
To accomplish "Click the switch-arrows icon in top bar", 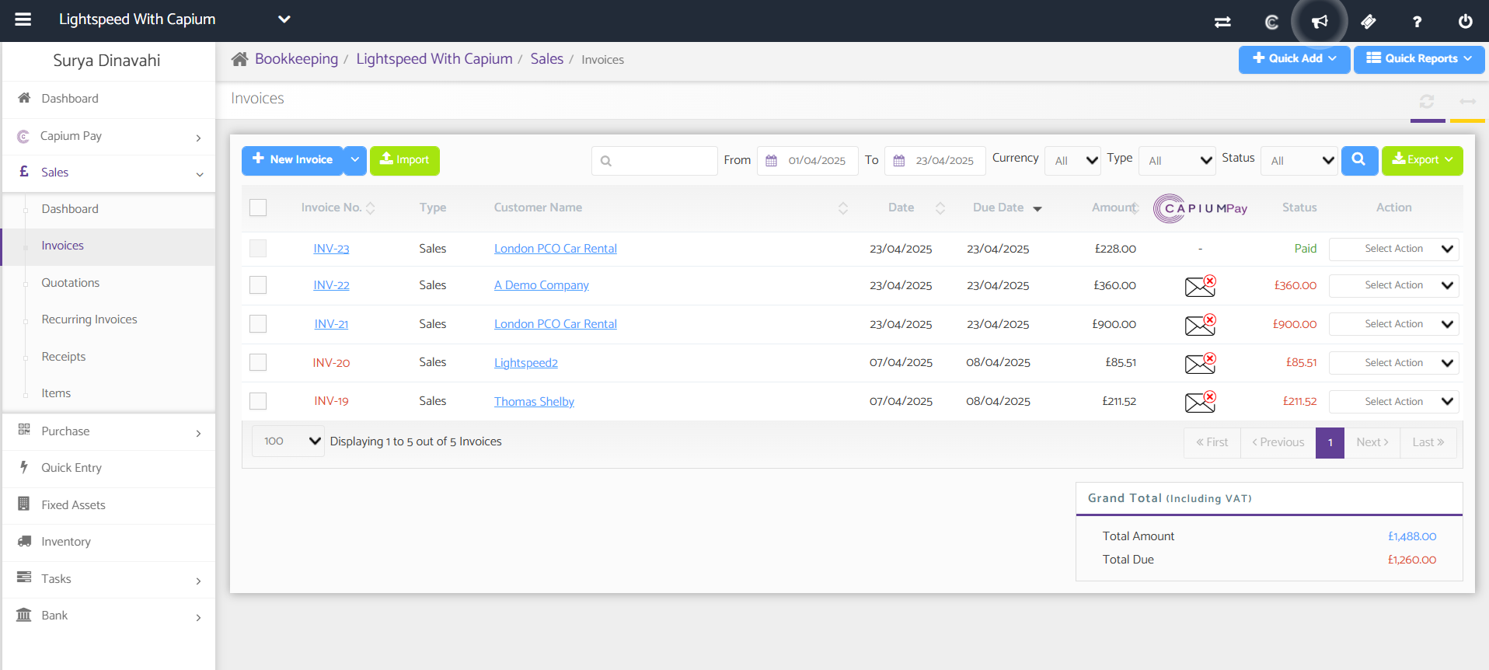I will 1222,22.
